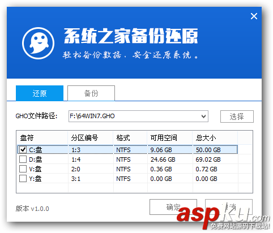Select partition number 1:4 cell

76,159
